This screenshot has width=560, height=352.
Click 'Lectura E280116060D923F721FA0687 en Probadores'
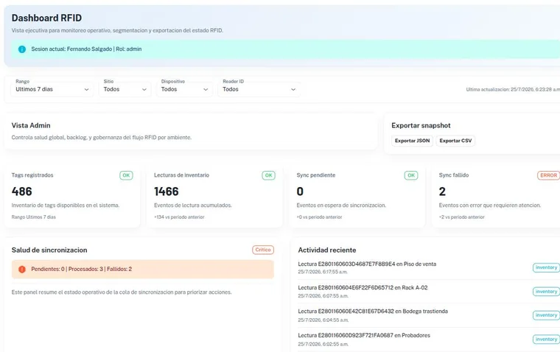[x=364, y=336]
